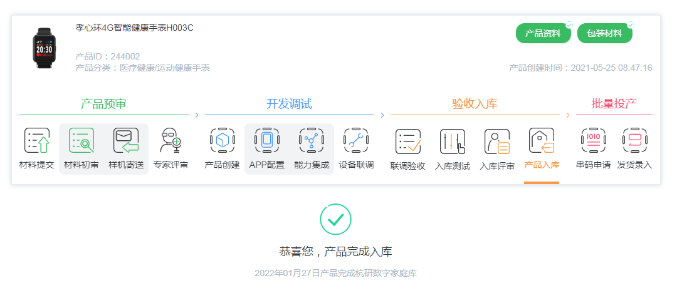Open the 样机寄送 step icon
Screen dimensions: 677x293
(x=126, y=140)
